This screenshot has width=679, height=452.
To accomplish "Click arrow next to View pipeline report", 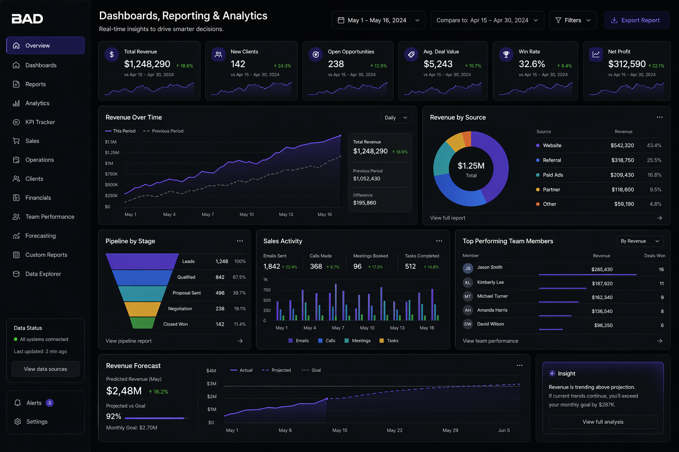I will coord(240,341).
